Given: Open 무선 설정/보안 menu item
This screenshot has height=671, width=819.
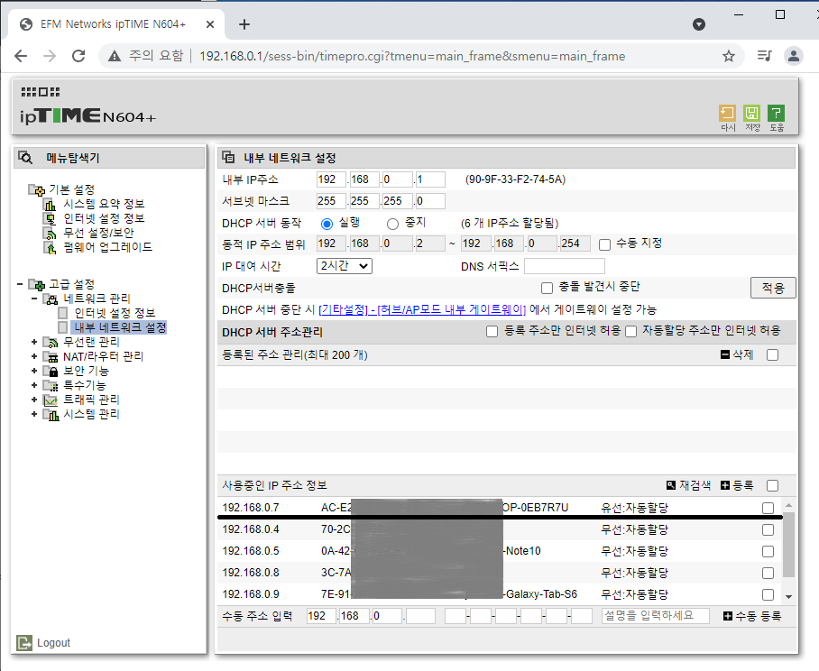Looking at the screenshot, I should tap(98, 233).
